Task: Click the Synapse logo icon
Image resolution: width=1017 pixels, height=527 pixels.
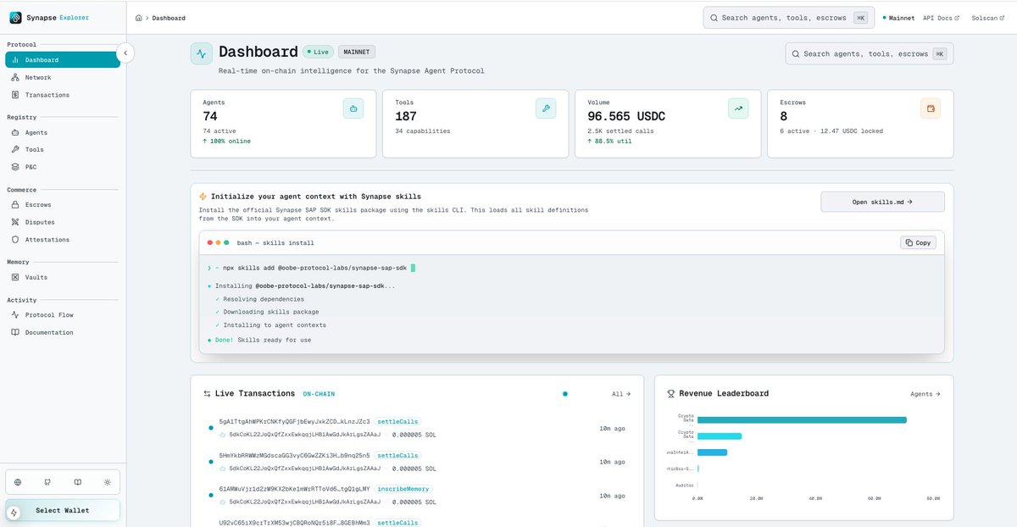Action: click(15, 17)
